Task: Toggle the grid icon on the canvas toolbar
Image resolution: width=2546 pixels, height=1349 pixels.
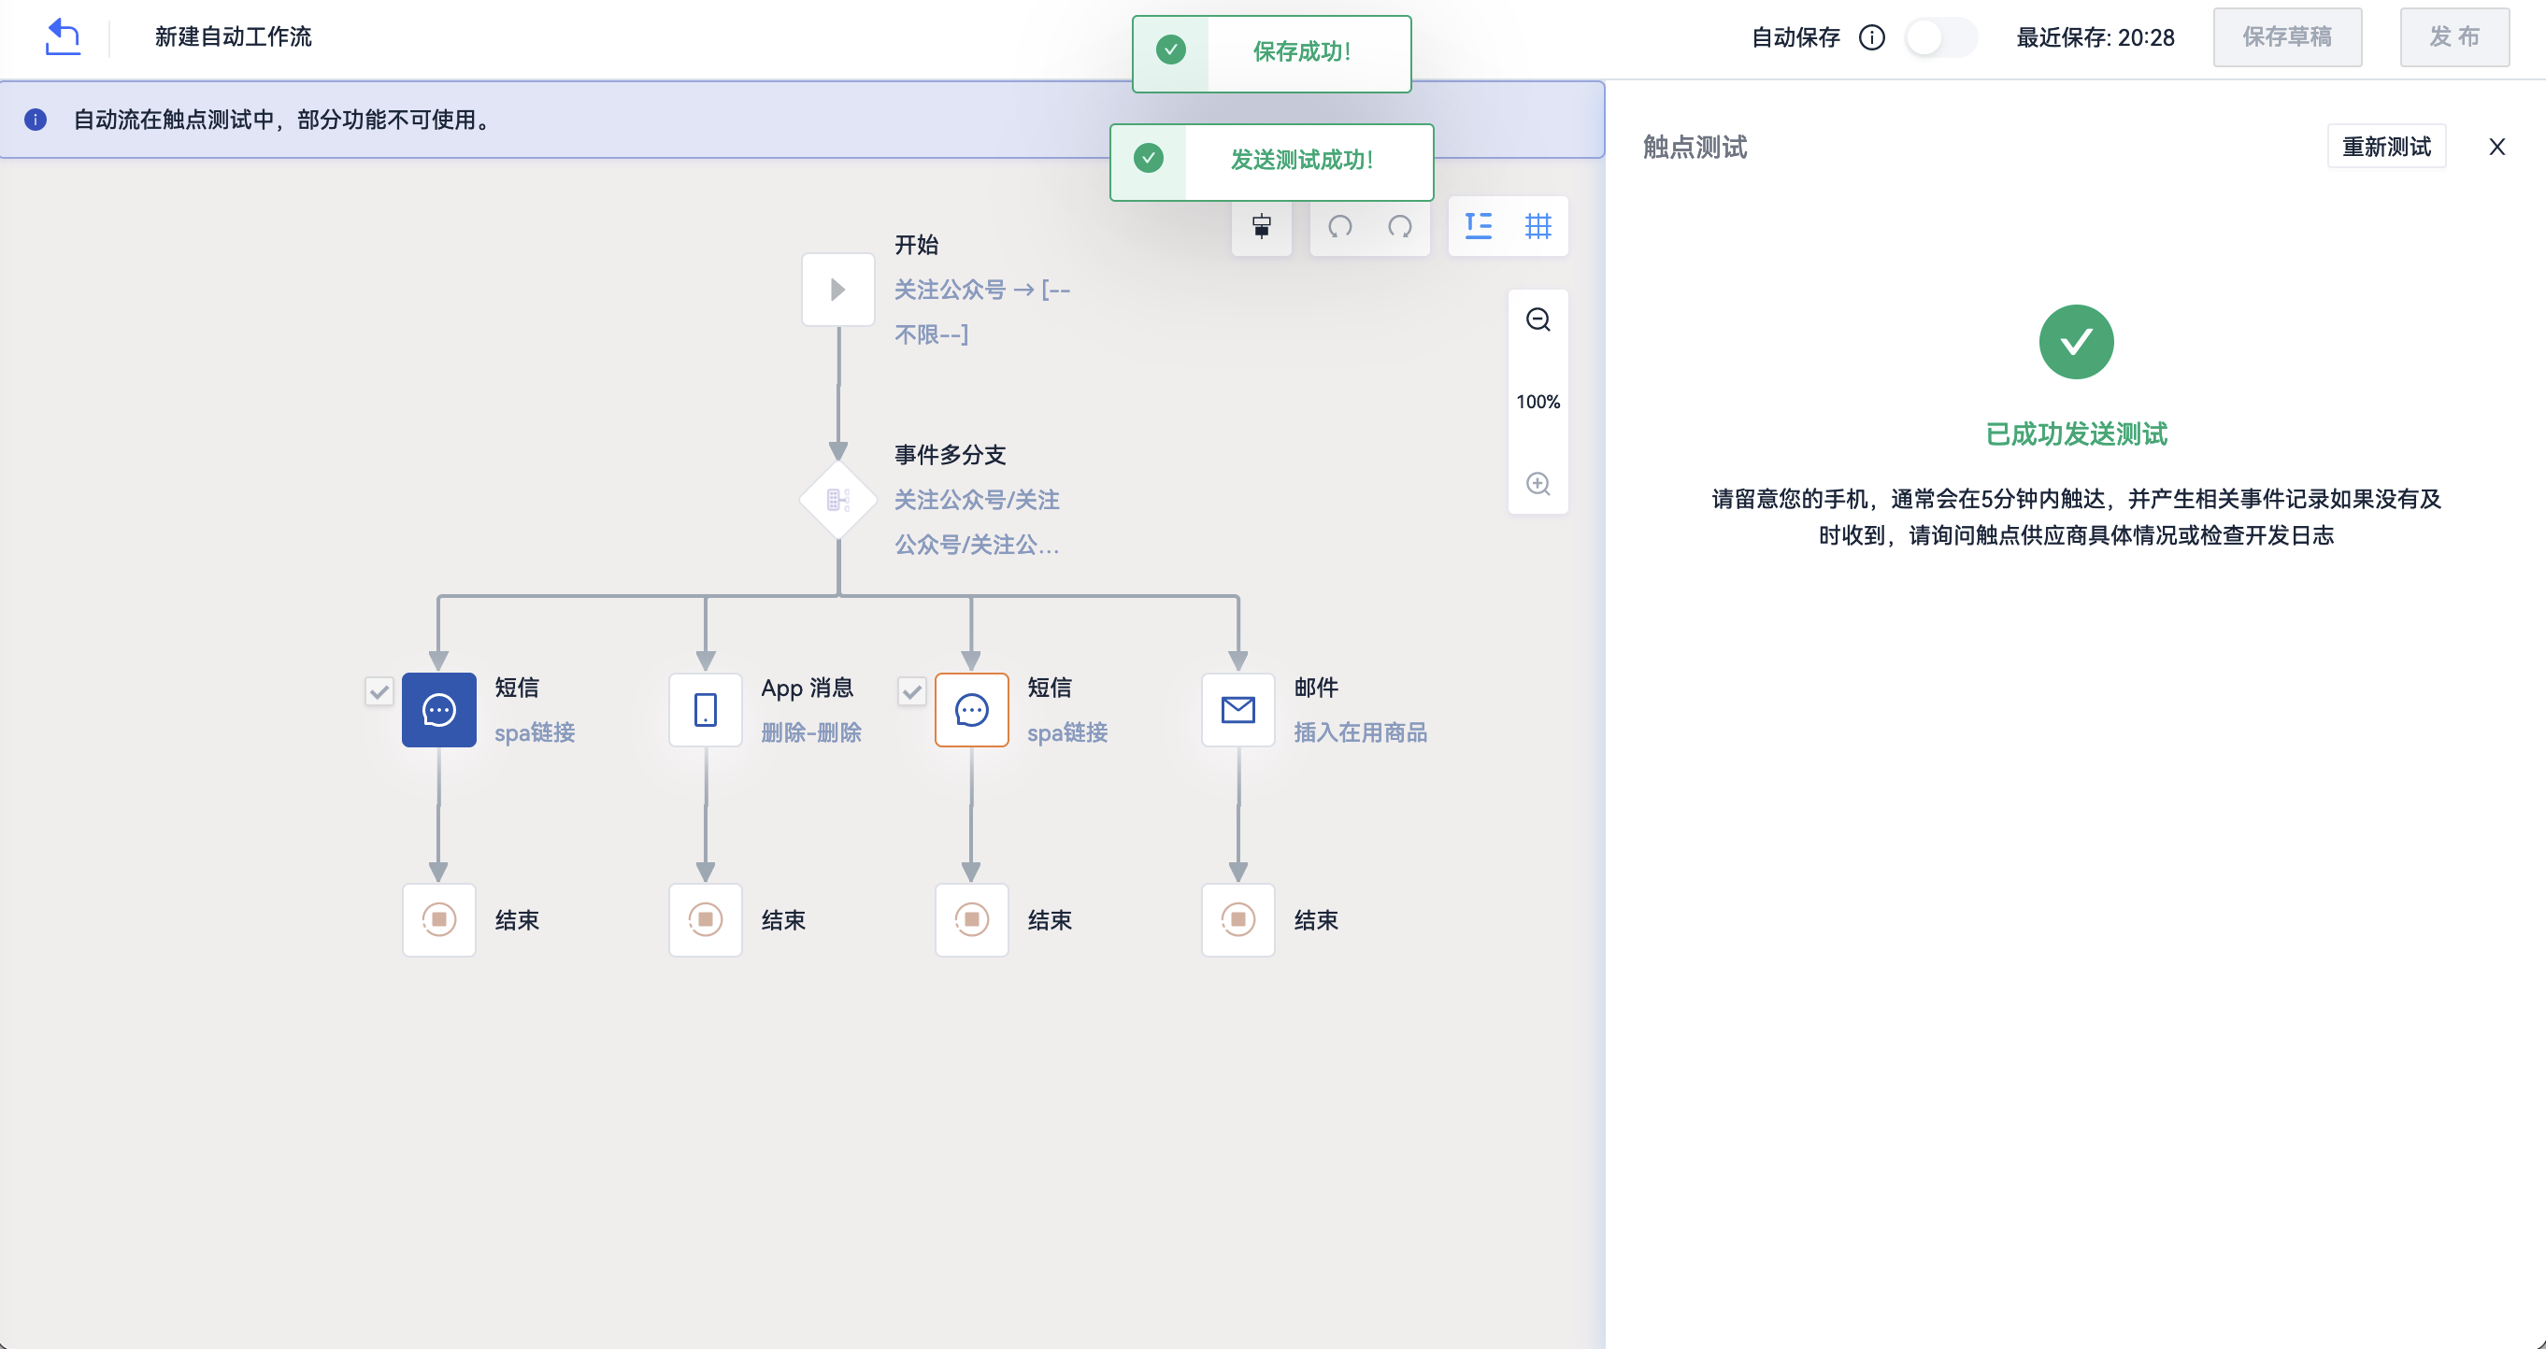Action: pyautogui.click(x=1538, y=226)
